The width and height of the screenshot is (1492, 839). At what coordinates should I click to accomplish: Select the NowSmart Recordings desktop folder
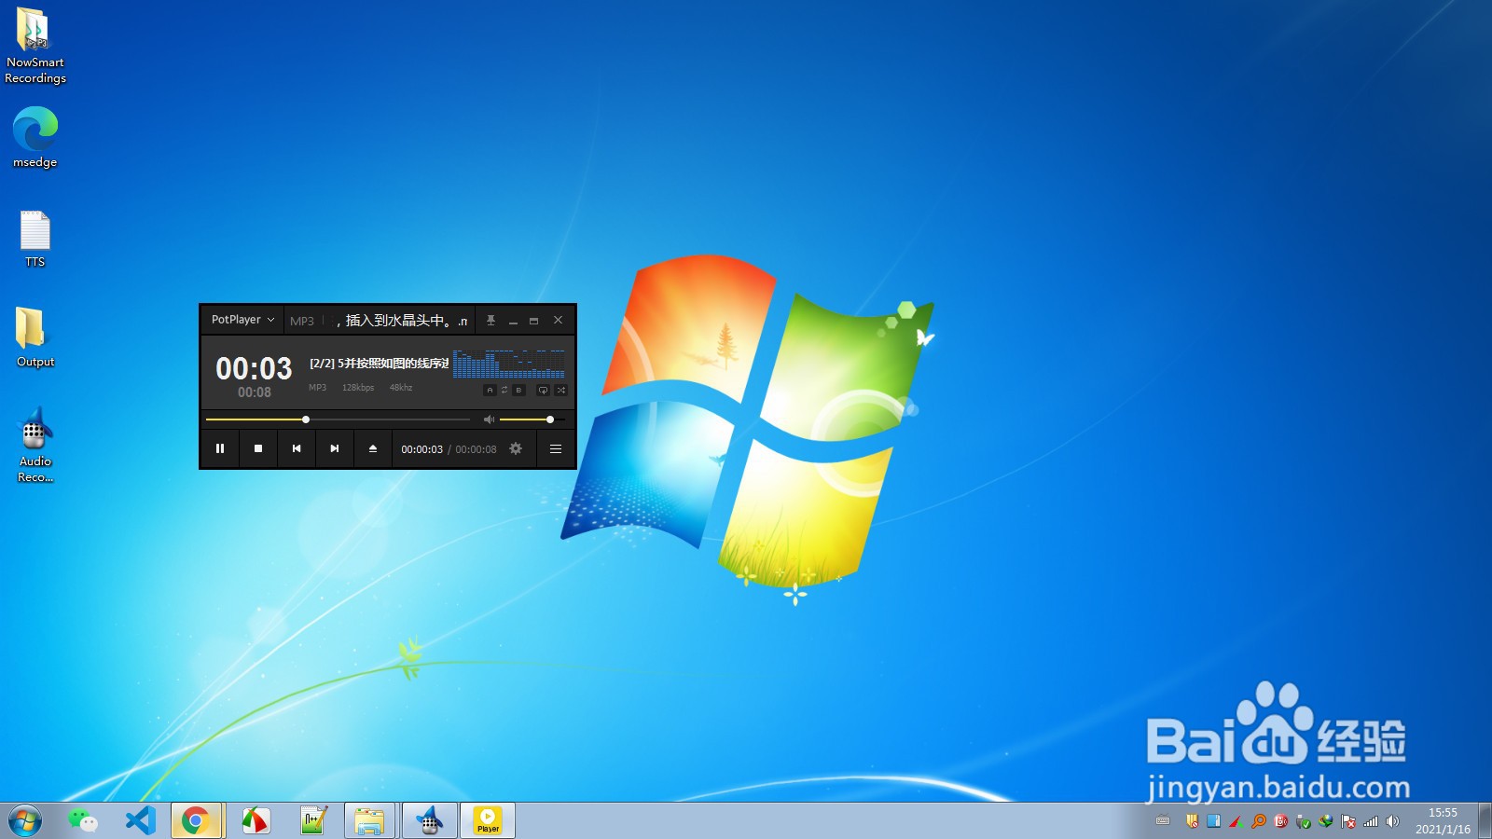click(35, 46)
